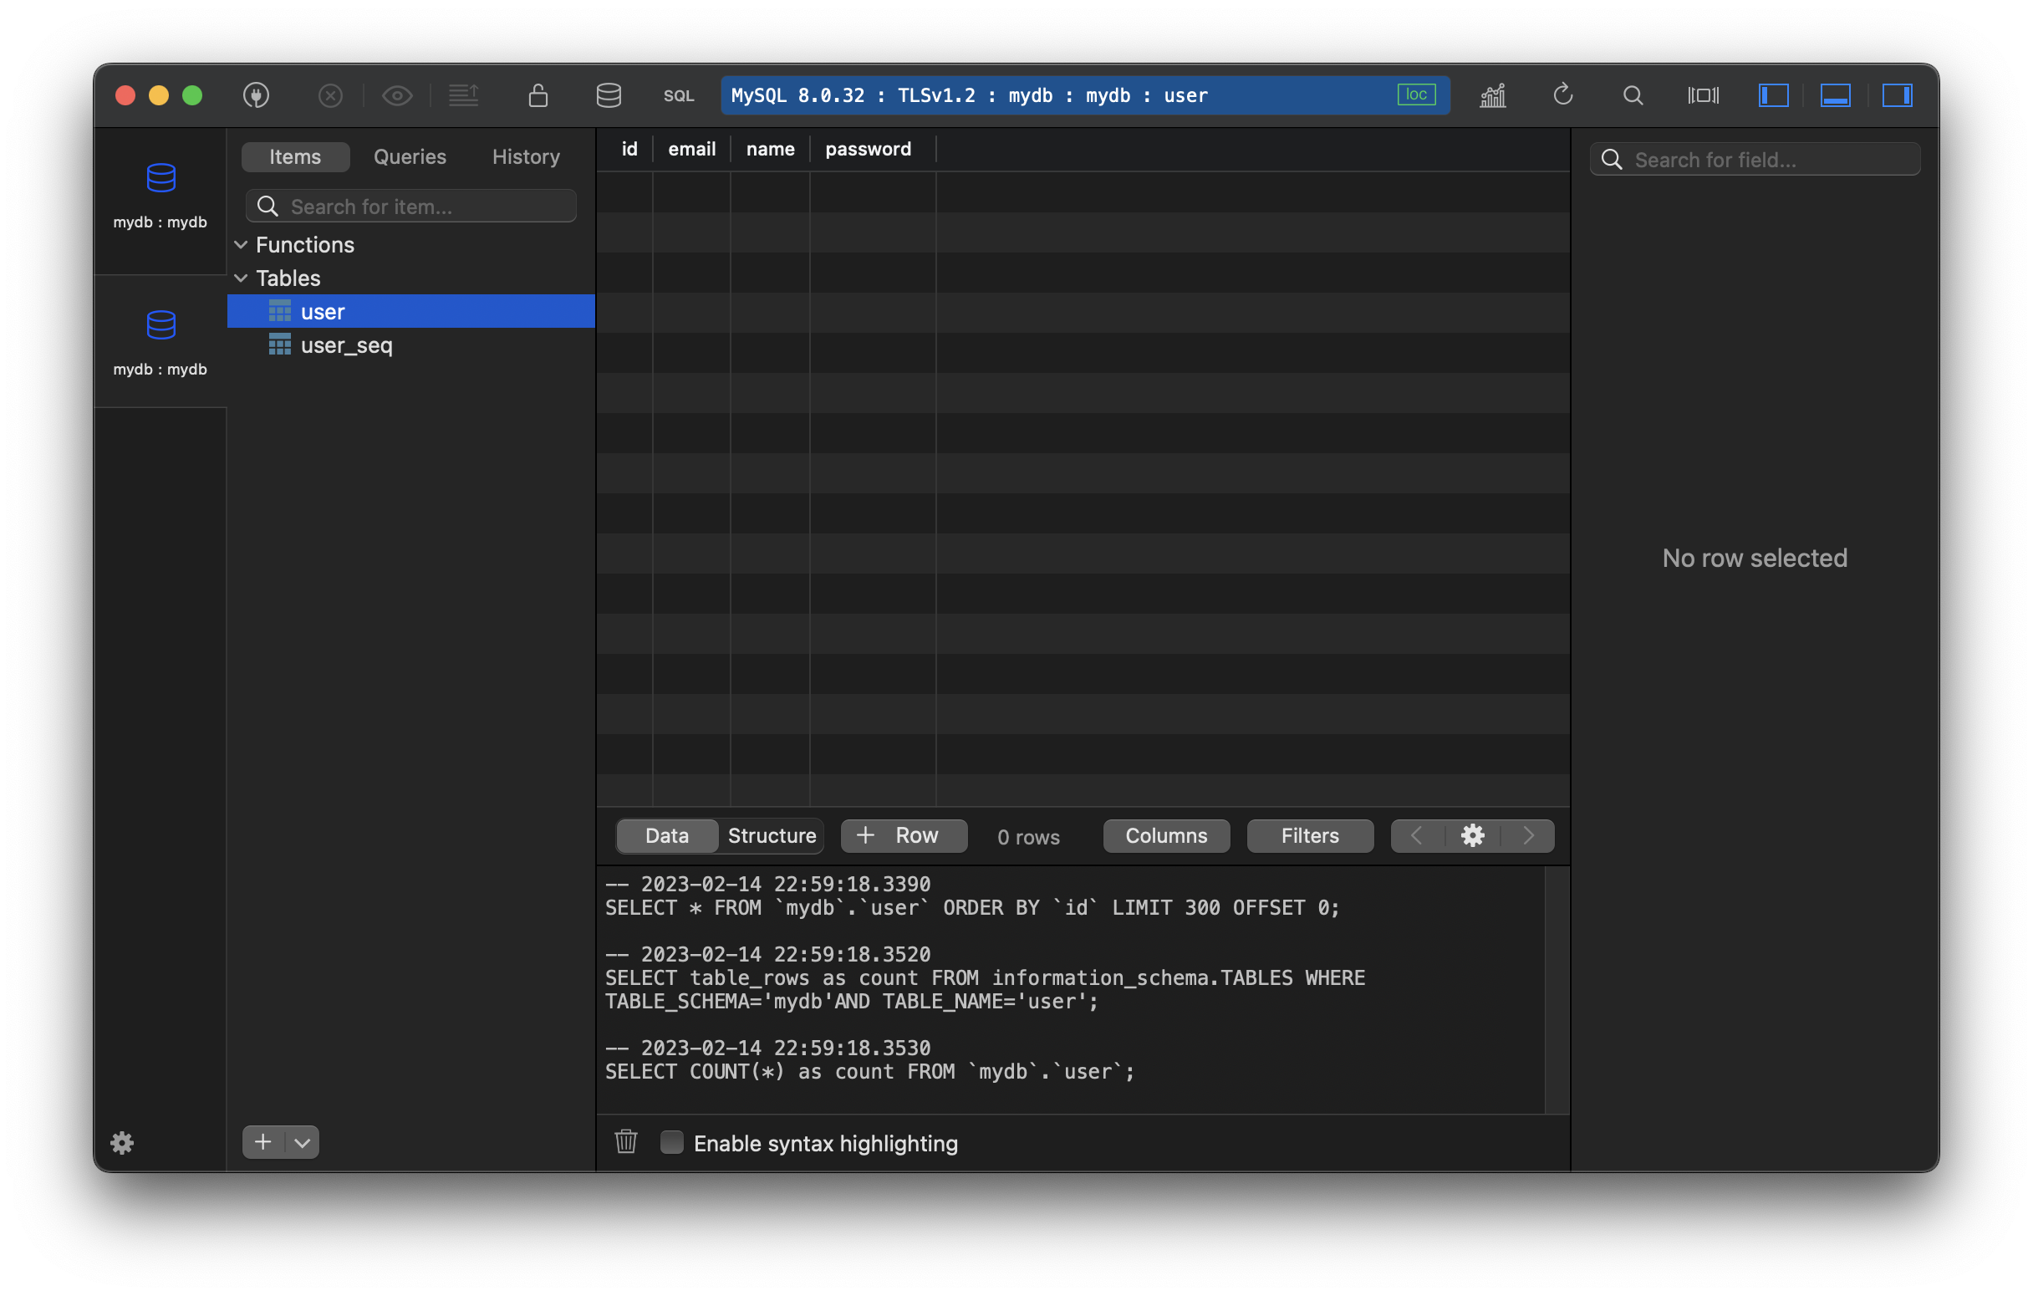Click the lock icon in toolbar
The width and height of the screenshot is (2033, 1296).
(x=538, y=95)
